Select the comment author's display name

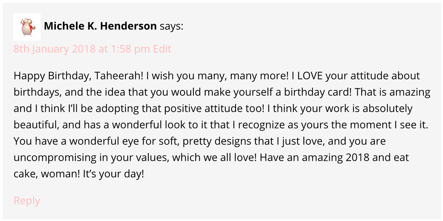100,26
